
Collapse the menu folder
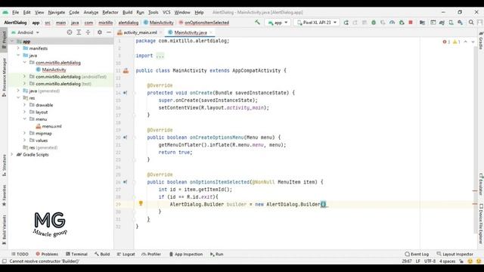[24, 119]
